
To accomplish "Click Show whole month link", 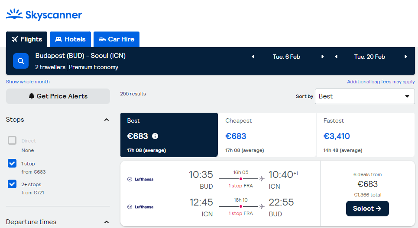I will pyautogui.click(x=28, y=82).
